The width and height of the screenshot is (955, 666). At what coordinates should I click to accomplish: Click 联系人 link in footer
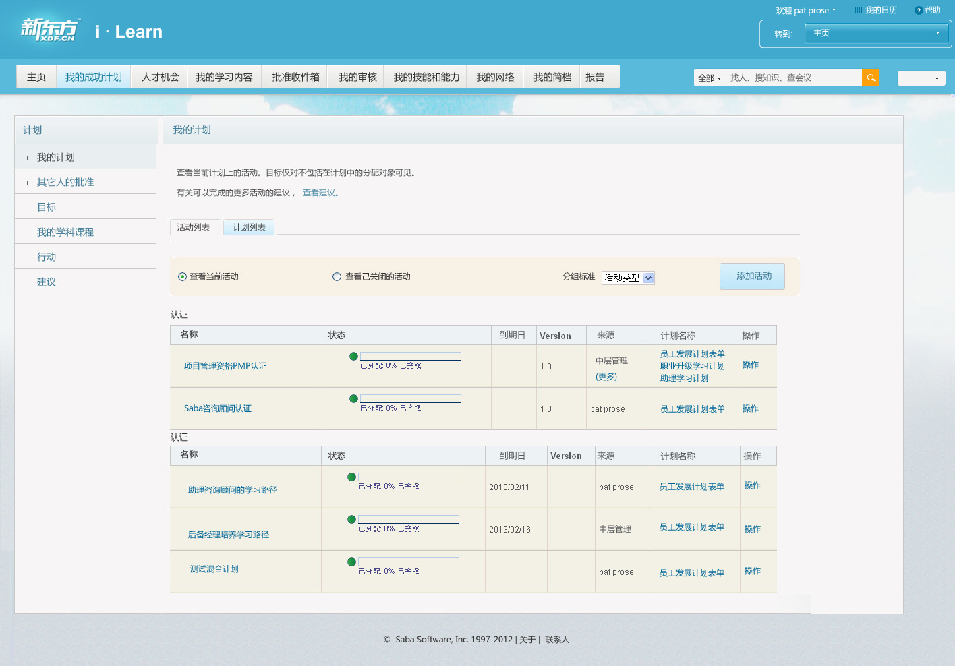[x=557, y=640]
